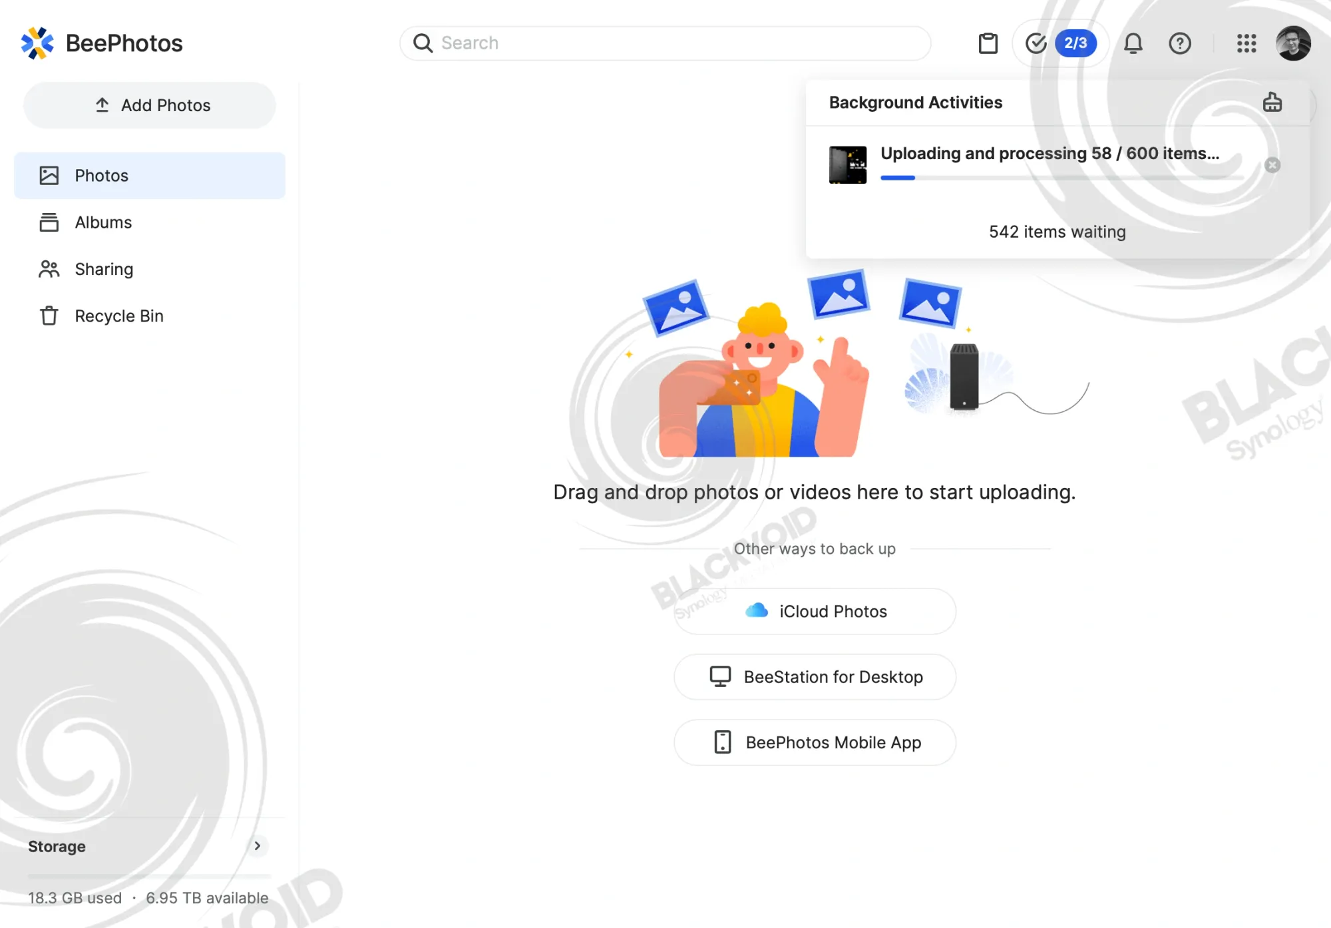Open the notifications bell
1331x928 pixels.
pos(1133,43)
